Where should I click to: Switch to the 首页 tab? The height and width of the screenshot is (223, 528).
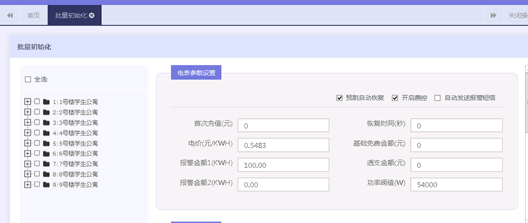(33, 16)
